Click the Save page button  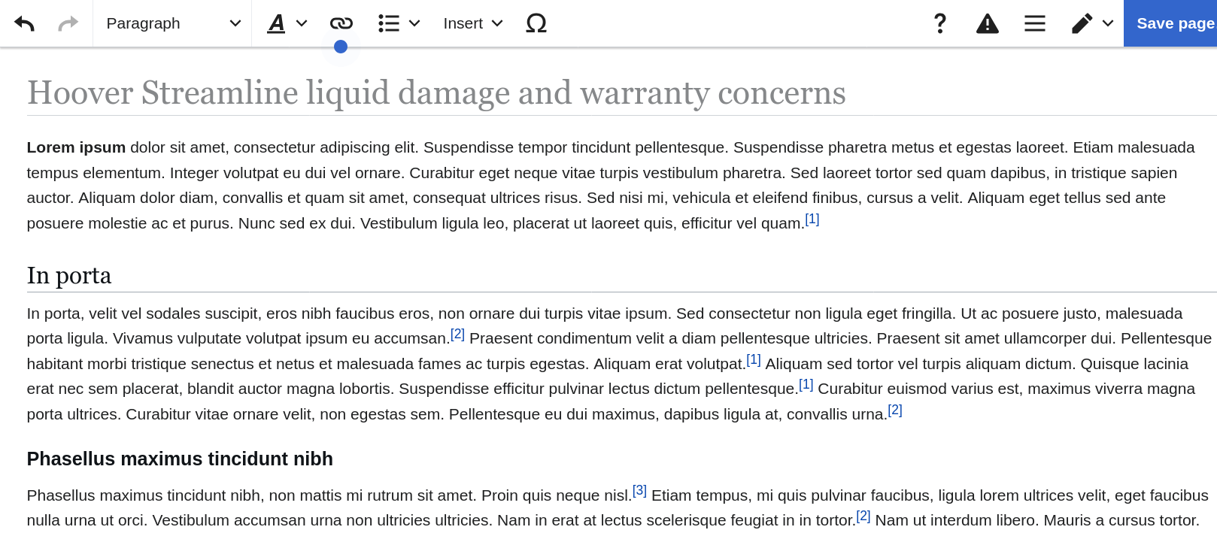point(1170,23)
